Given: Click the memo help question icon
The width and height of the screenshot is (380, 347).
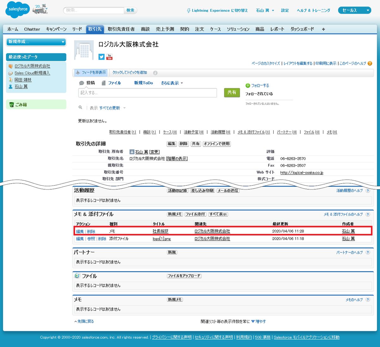Looking at the screenshot, I should click(368, 300).
